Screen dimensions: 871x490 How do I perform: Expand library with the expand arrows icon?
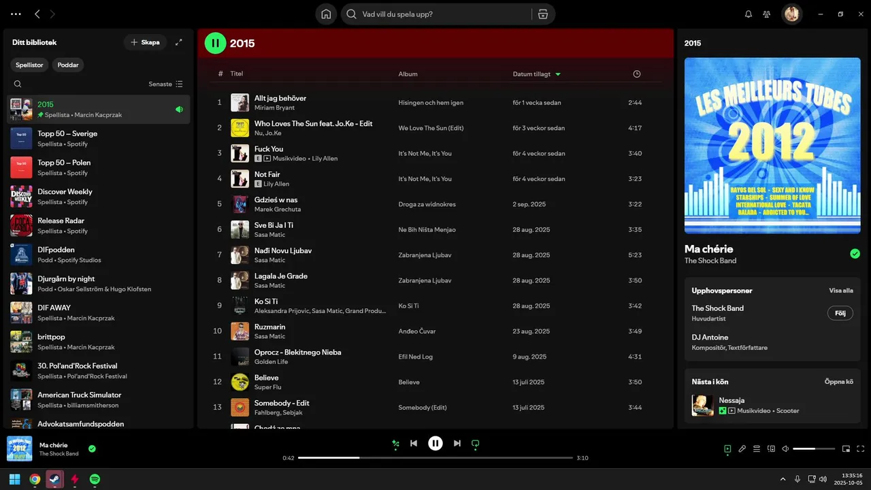pyautogui.click(x=179, y=42)
